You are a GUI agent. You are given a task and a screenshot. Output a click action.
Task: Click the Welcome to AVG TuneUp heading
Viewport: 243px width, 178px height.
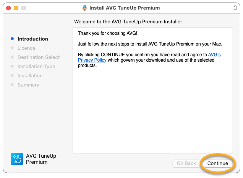[128, 21]
